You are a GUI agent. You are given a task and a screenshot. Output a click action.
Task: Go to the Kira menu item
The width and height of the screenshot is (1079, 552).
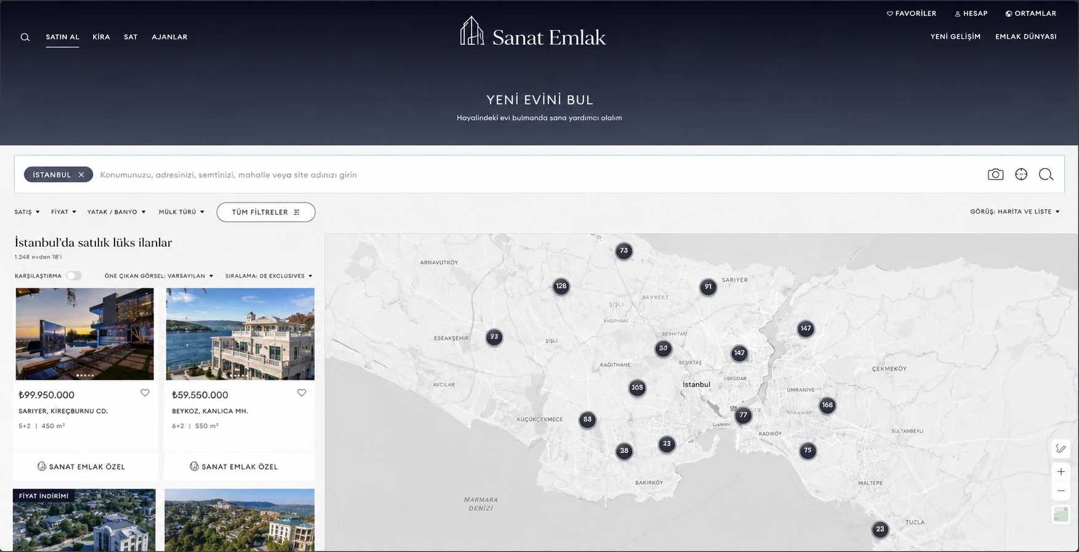point(101,37)
